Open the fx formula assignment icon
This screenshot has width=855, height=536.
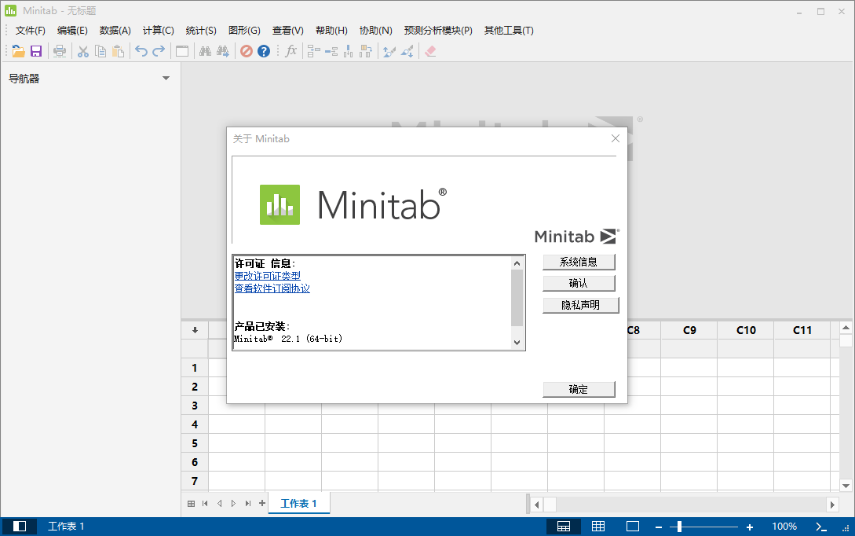pyautogui.click(x=291, y=51)
